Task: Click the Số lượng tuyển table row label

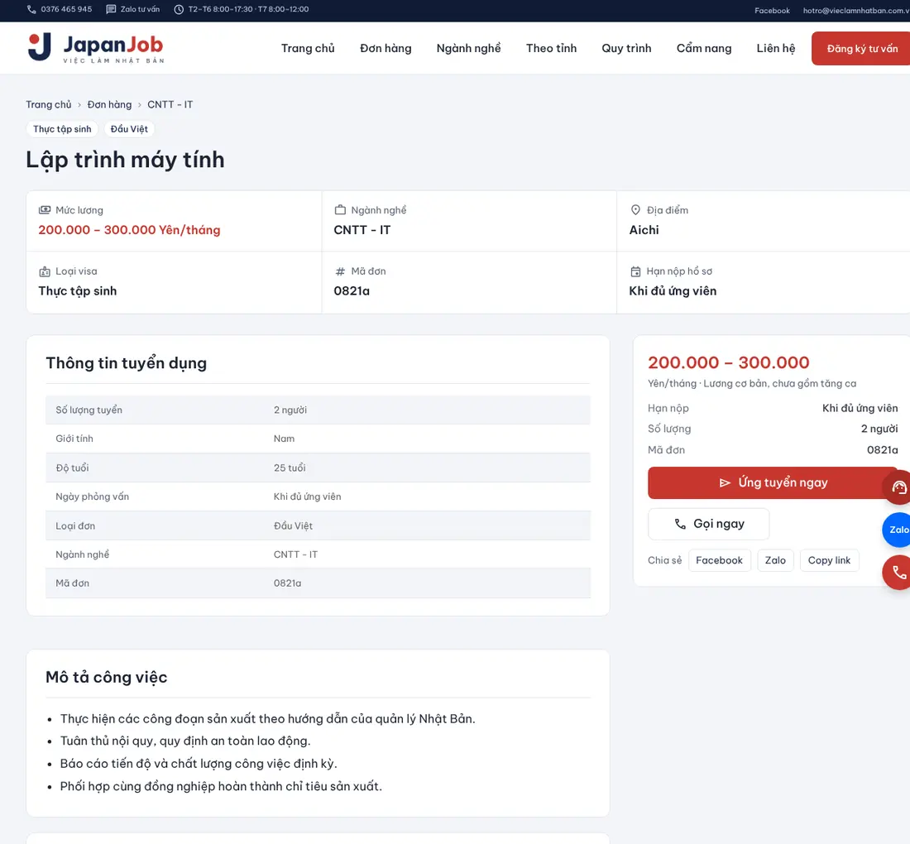Action: [89, 410]
